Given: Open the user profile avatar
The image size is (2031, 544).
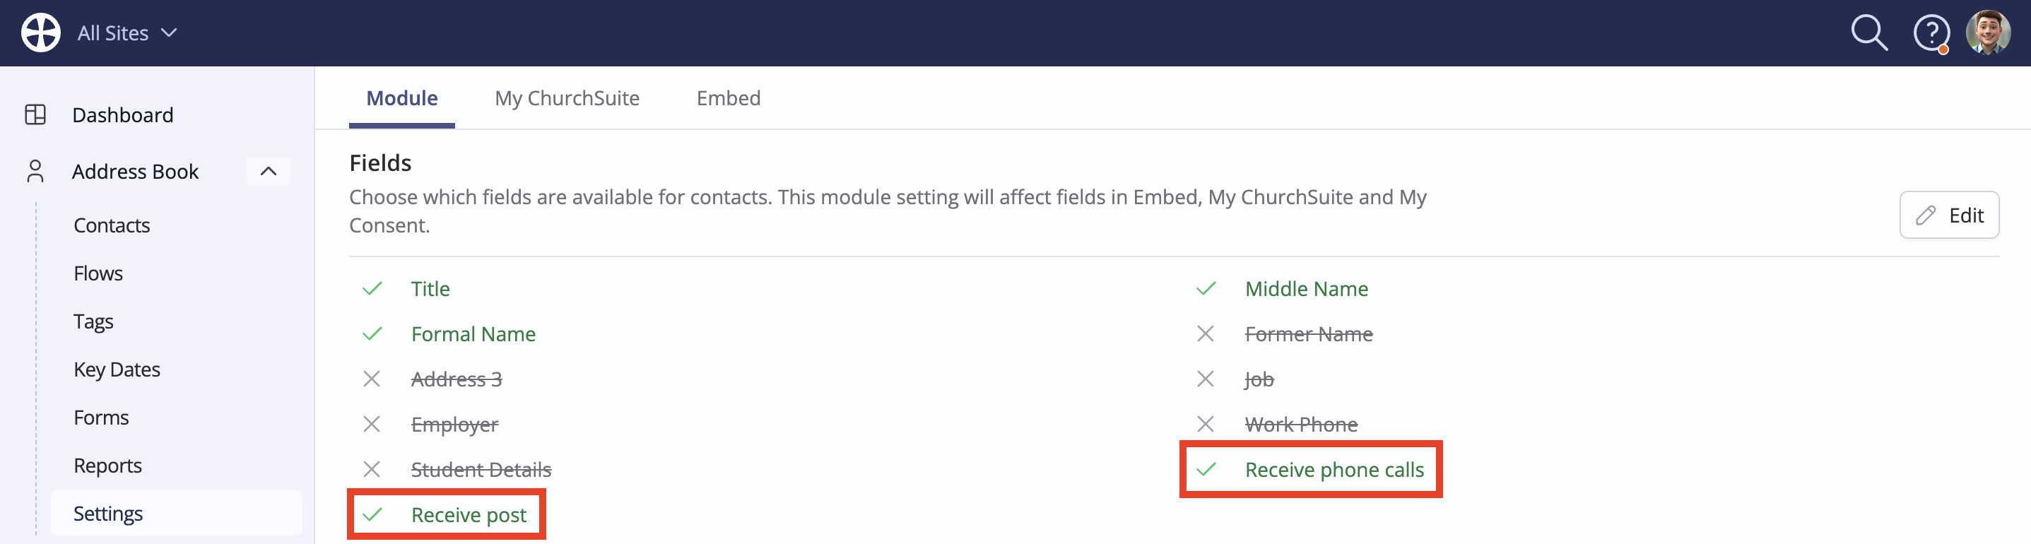Looking at the screenshot, I should 1988,32.
